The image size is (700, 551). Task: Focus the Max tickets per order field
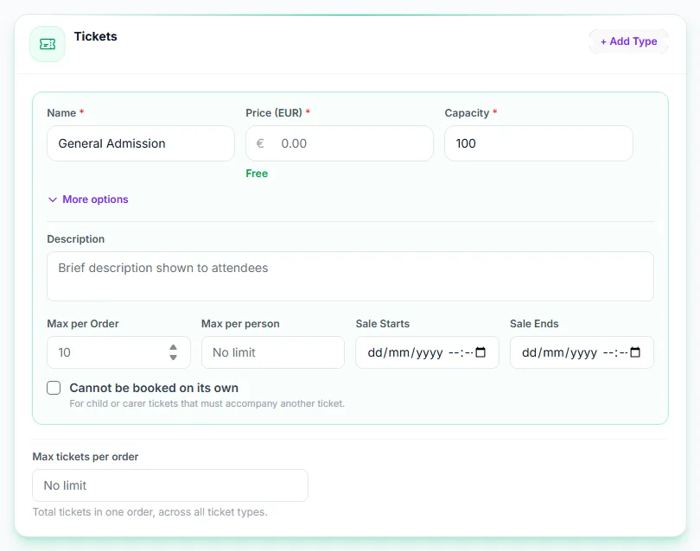(x=170, y=485)
